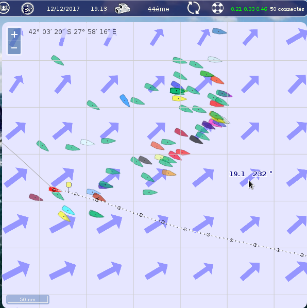This screenshot has height=308, width=307.
Task: Click the green 0.21 0.33 0.46 stats
Action: [249, 9]
